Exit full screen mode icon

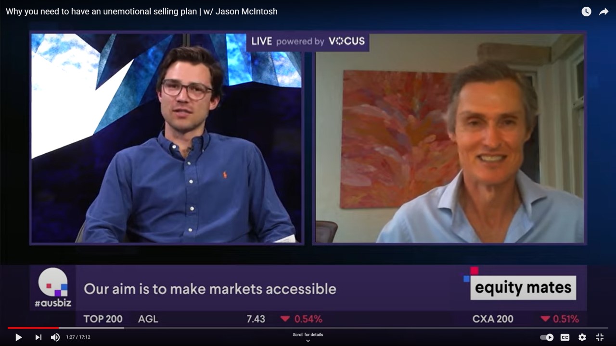(600, 337)
